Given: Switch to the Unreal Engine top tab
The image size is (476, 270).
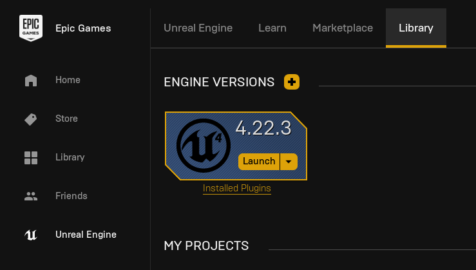Looking at the screenshot, I should (x=198, y=28).
